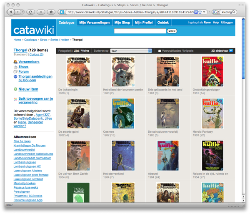250x214 pixels.
Task: Click the browser search field with 'kleding'
Action: pos(227,12)
